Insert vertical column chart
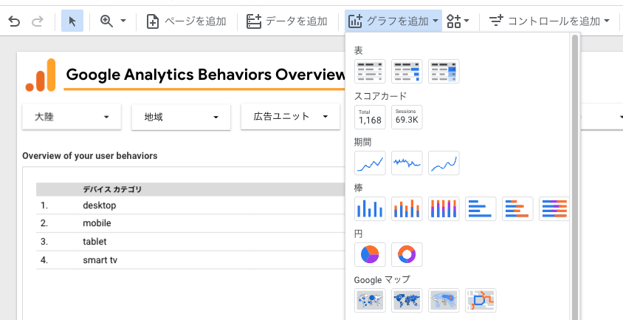The width and height of the screenshot is (623, 320). click(x=370, y=208)
